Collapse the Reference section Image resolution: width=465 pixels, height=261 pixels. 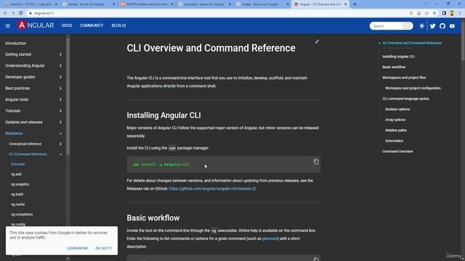(x=34, y=133)
